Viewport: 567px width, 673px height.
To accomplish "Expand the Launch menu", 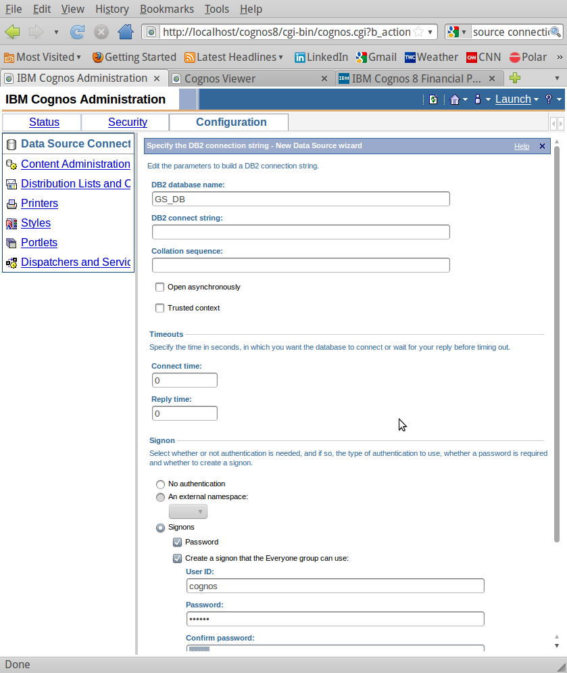I will click(x=517, y=99).
